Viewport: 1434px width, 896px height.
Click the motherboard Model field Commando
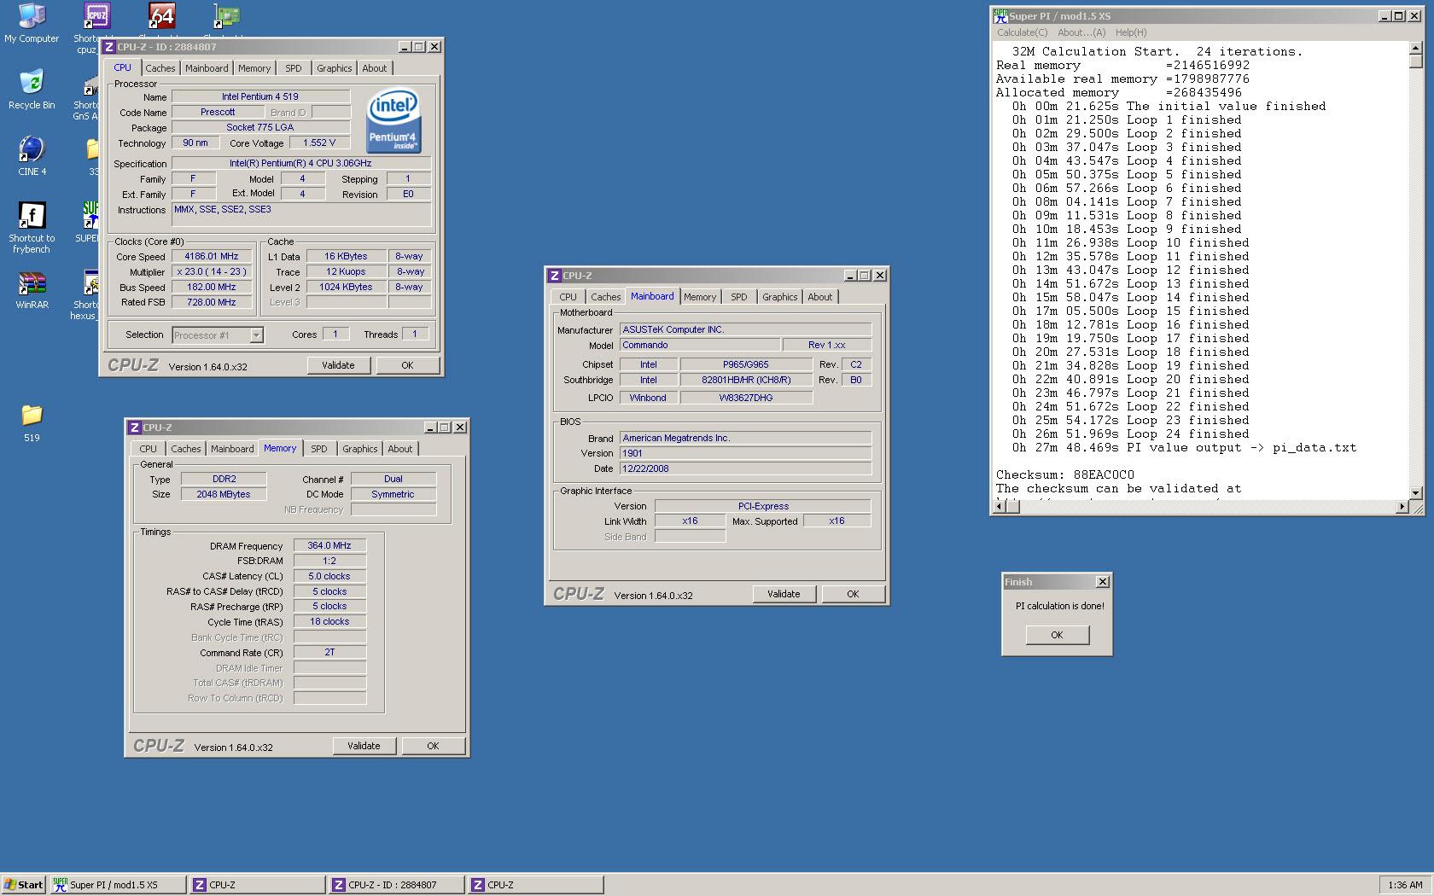(x=700, y=345)
